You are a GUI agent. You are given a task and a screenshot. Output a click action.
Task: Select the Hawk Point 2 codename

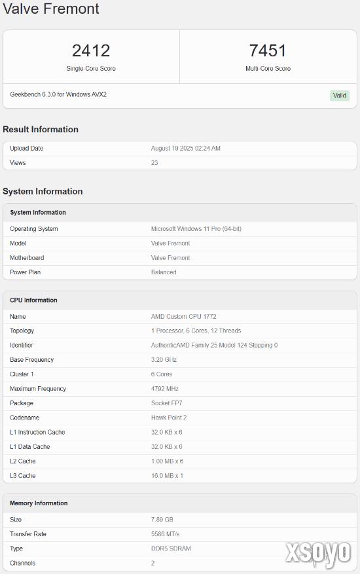169,418
